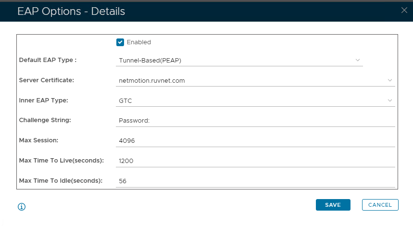Screen dimensions: 413x226
Task: Close the EAP Options dialog with X
Action: pos(404,10)
